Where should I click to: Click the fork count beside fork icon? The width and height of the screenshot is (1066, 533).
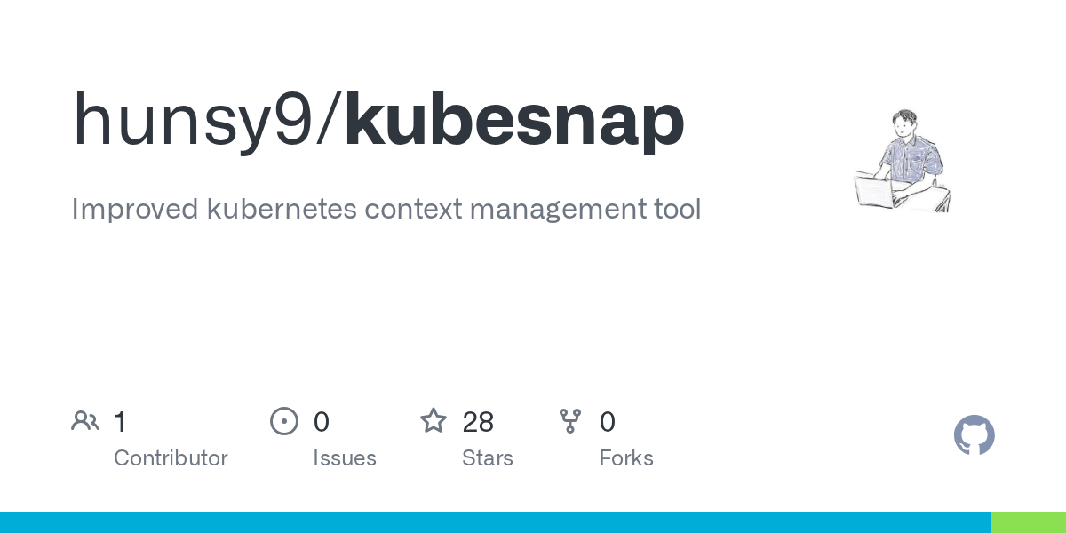point(608,422)
